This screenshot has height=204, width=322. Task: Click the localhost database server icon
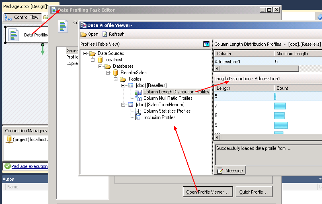pyautogui.click(x=100, y=60)
